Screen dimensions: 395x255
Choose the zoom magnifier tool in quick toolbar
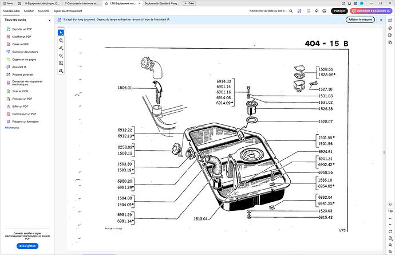click(x=61, y=40)
